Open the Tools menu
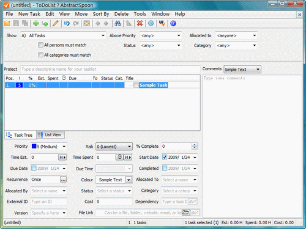This screenshot has height=229, width=306. click(x=140, y=14)
